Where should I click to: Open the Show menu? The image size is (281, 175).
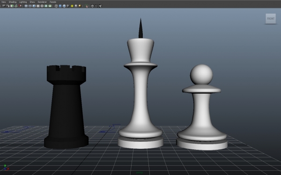(x=32, y=2)
